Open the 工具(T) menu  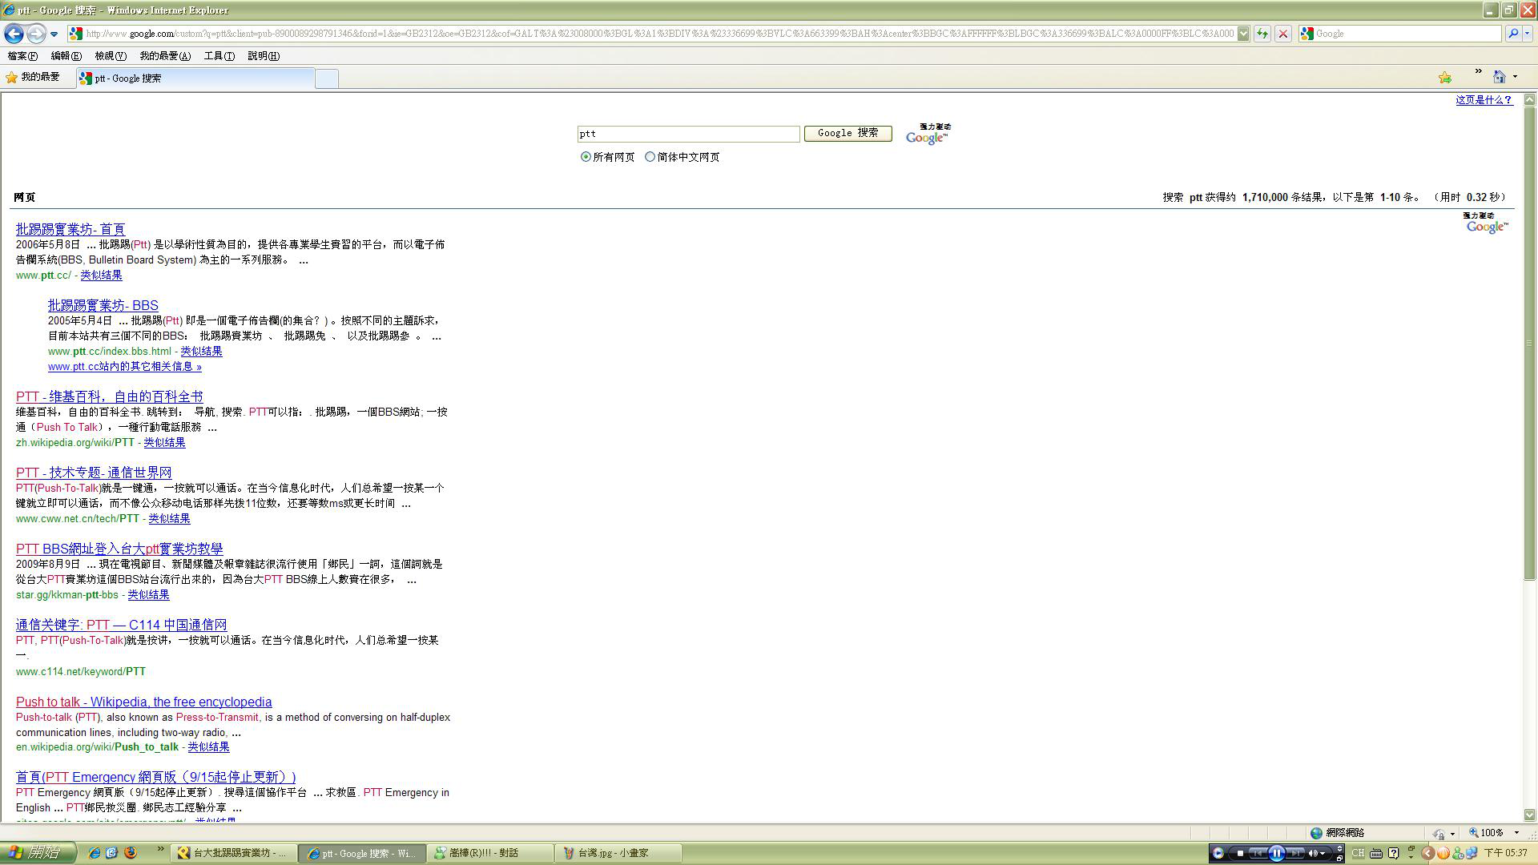point(219,56)
